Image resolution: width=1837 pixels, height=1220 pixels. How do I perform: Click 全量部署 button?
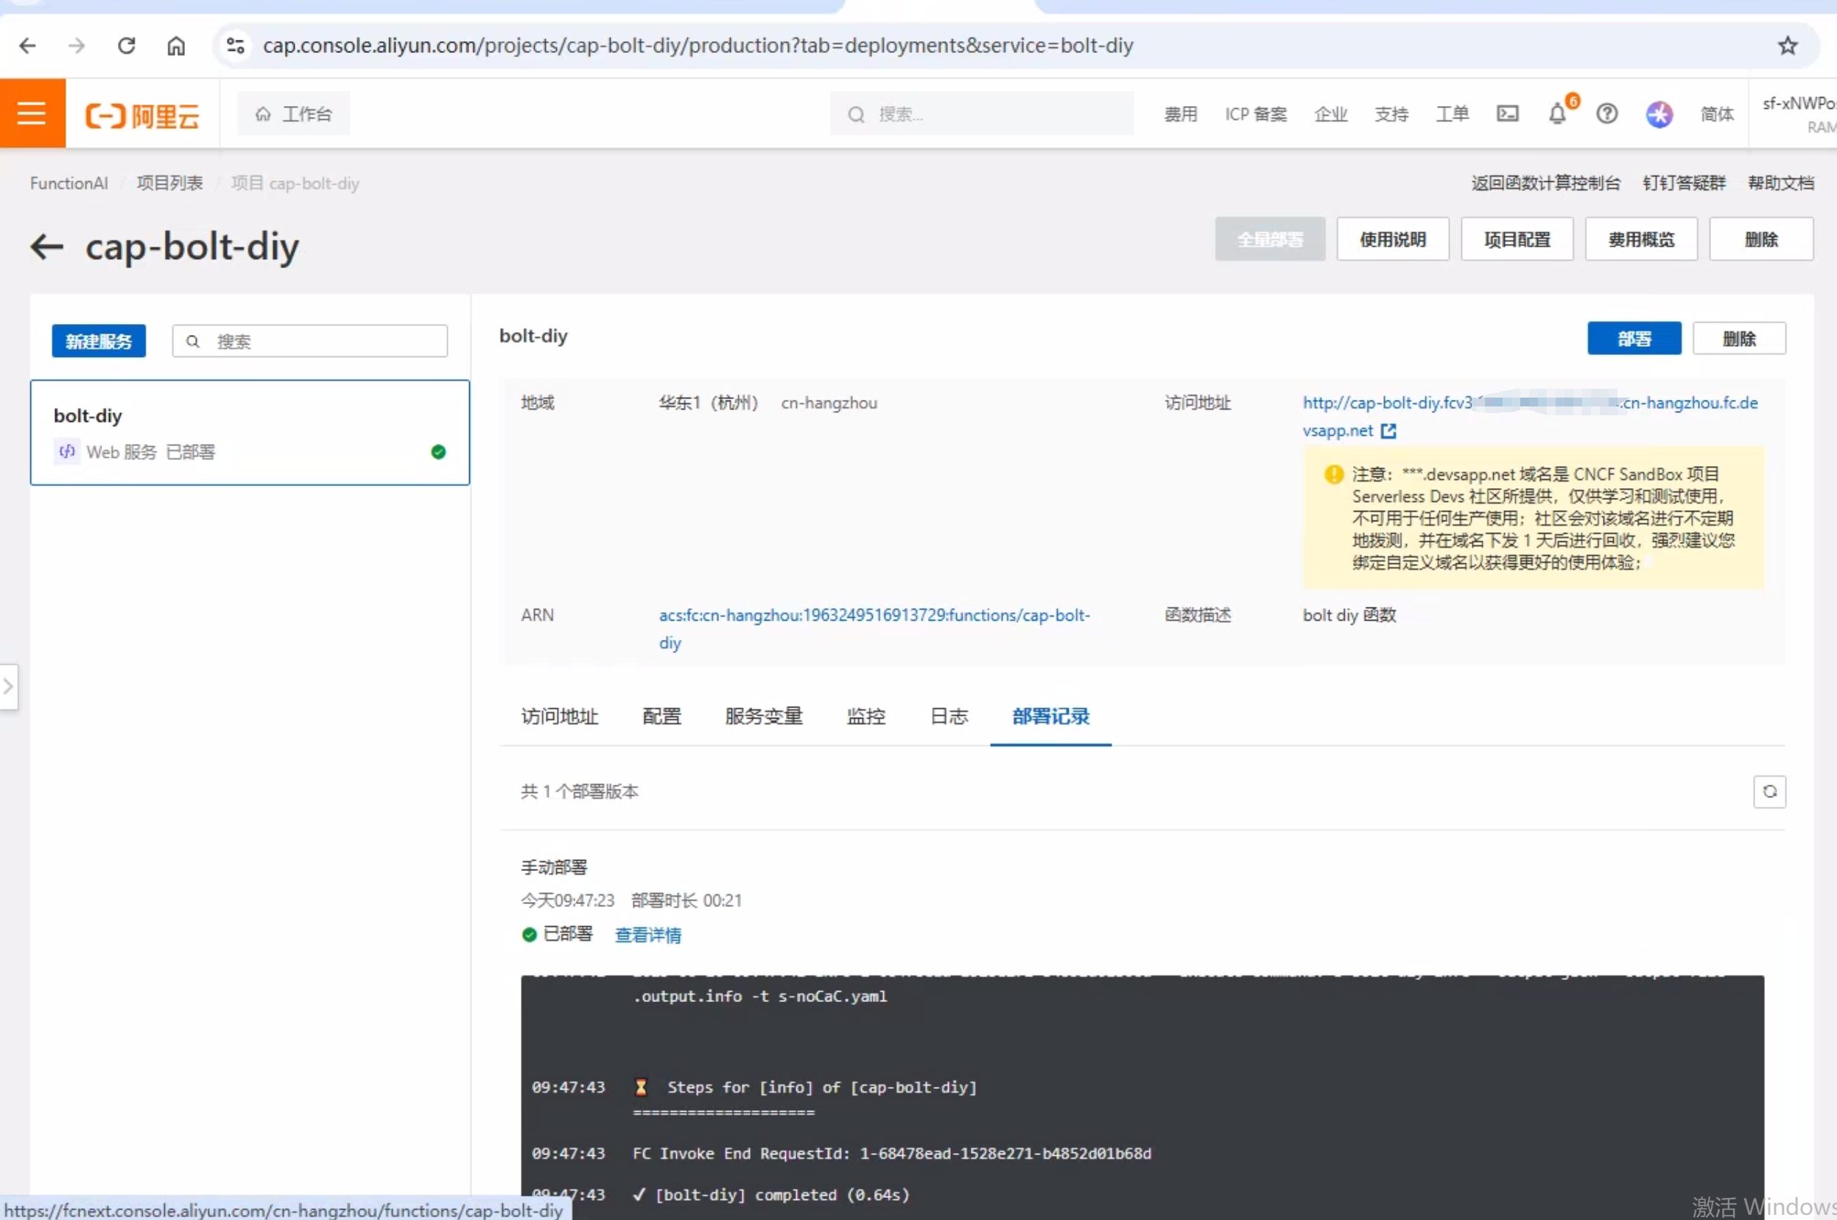click(1270, 239)
